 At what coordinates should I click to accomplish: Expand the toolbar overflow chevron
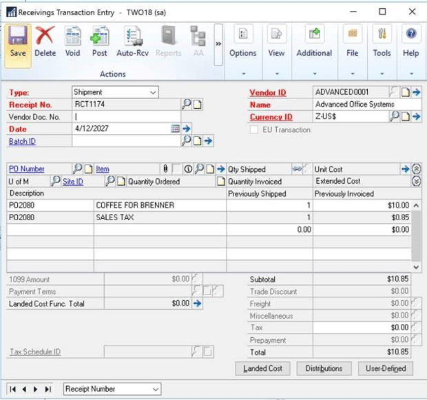tap(218, 44)
